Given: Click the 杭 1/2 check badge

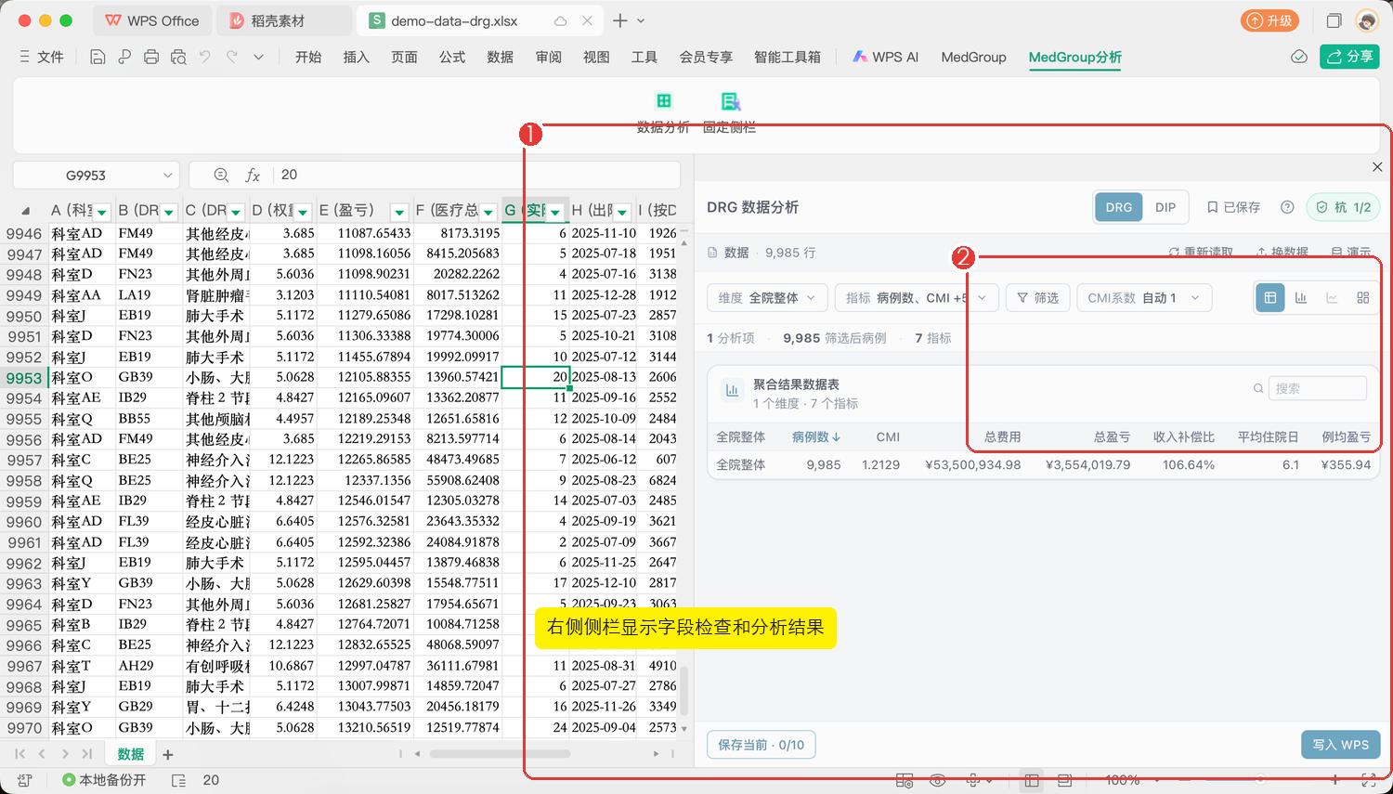Looking at the screenshot, I should click(x=1343, y=207).
